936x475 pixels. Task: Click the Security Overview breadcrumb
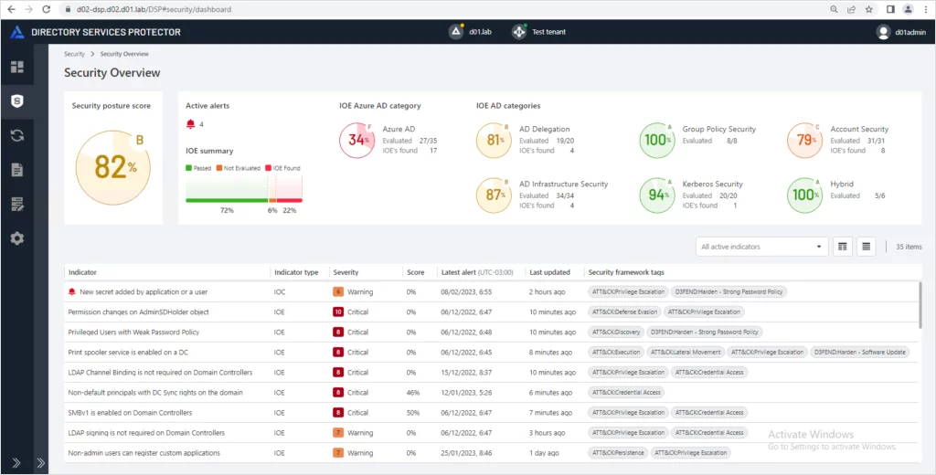point(124,54)
